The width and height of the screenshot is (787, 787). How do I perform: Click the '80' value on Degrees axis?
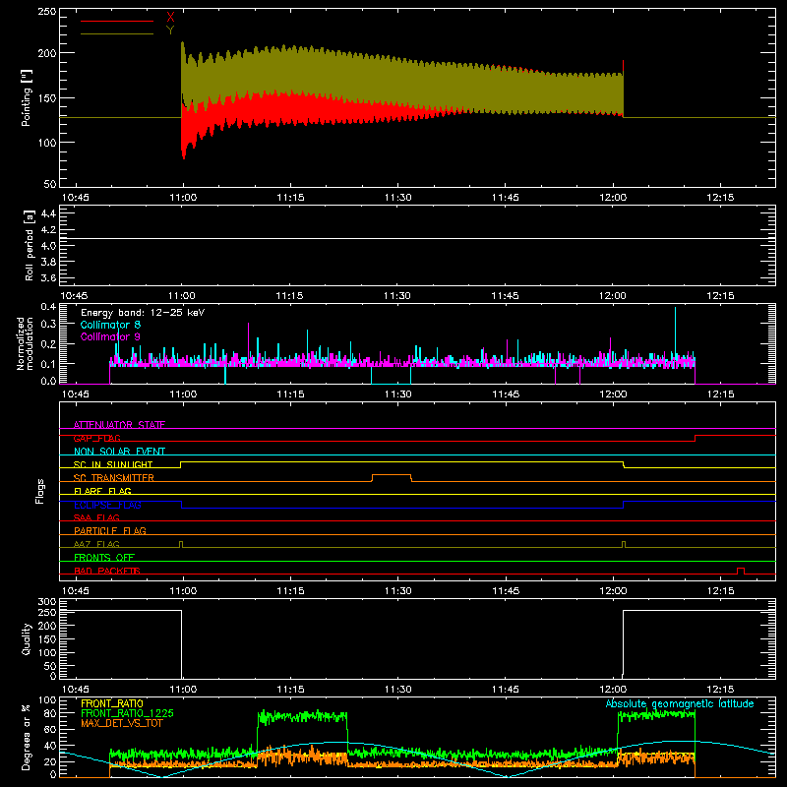click(51, 713)
